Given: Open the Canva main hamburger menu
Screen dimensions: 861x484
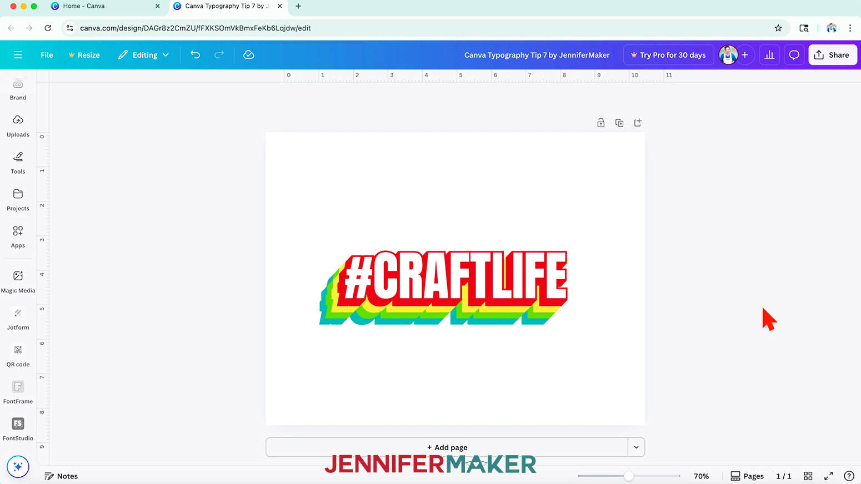Looking at the screenshot, I should tap(18, 55).
